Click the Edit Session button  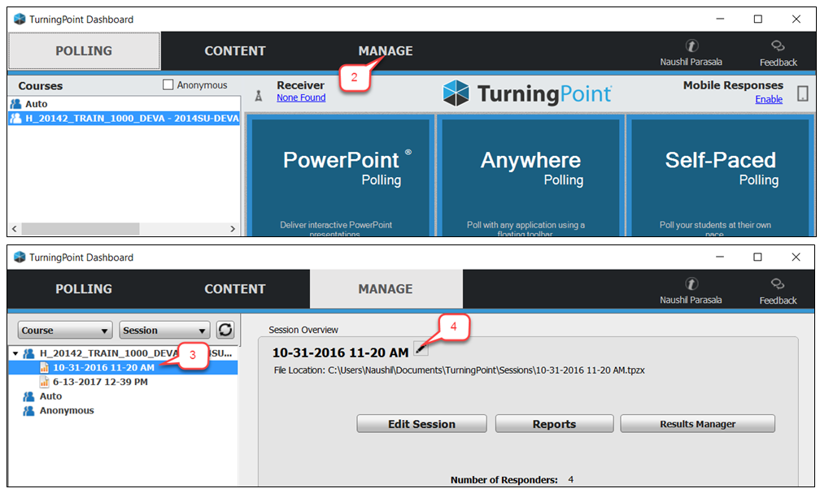421,424
